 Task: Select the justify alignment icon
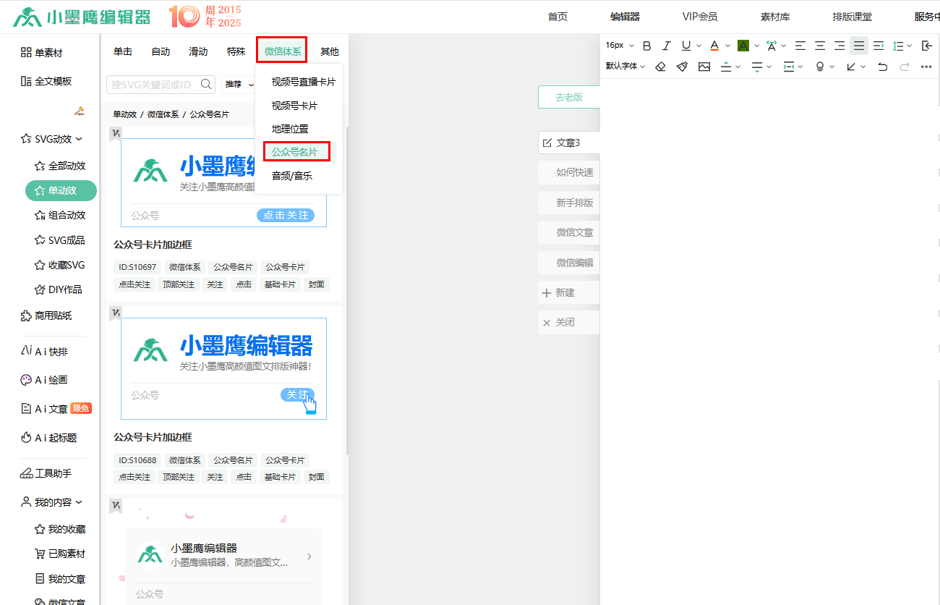858,46
